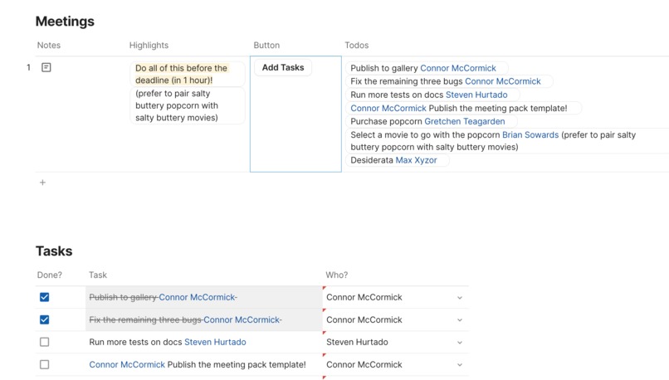Select highlight about salty buttery popcorn
Screen dimensions: 669x380
tap(187, 105)
